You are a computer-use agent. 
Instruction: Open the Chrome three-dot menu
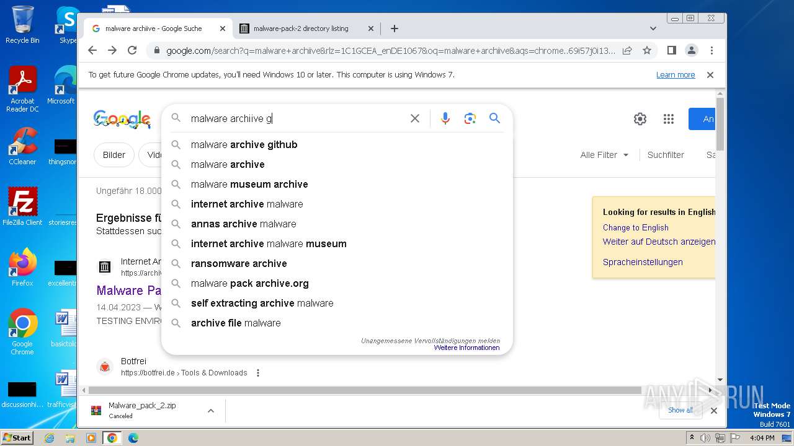click(711, 50)
